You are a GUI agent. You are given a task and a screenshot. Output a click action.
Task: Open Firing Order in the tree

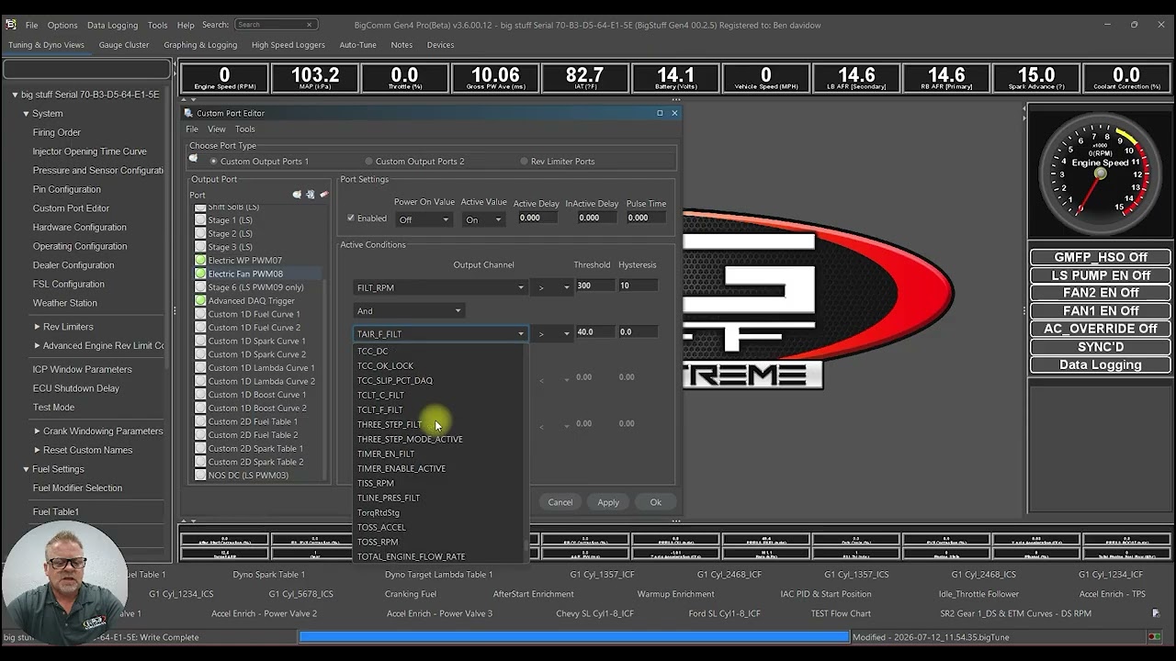(x=57, y=132)
